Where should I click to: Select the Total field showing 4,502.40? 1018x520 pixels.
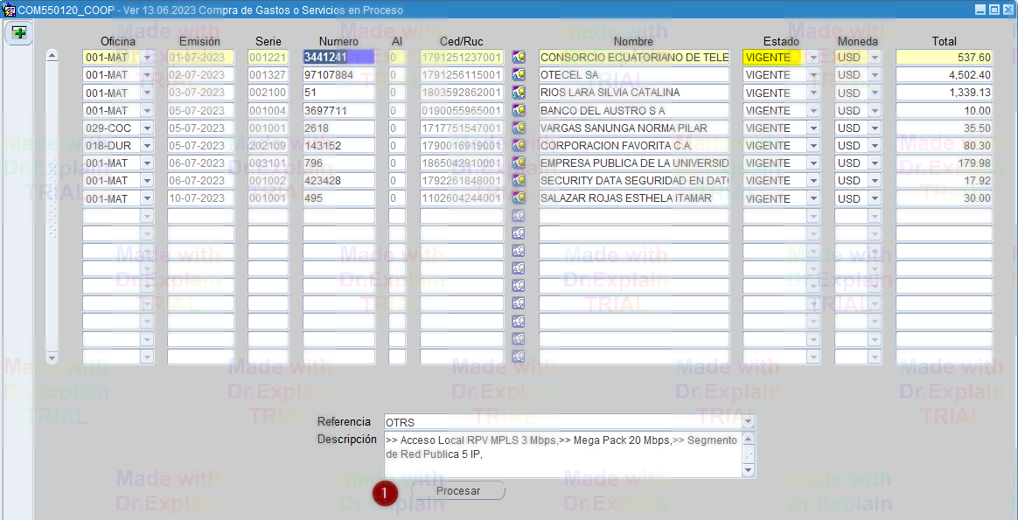pyautogui.click(x=944, y=75)
